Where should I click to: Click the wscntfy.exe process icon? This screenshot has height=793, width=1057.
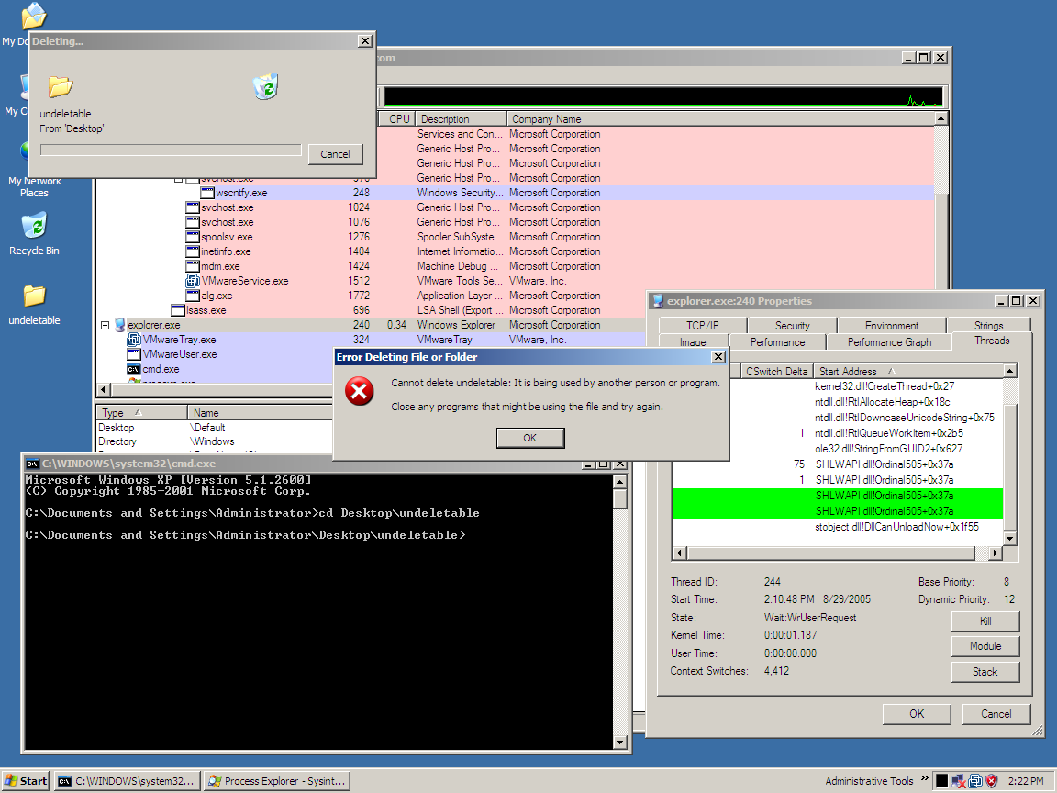pos(207,193)
